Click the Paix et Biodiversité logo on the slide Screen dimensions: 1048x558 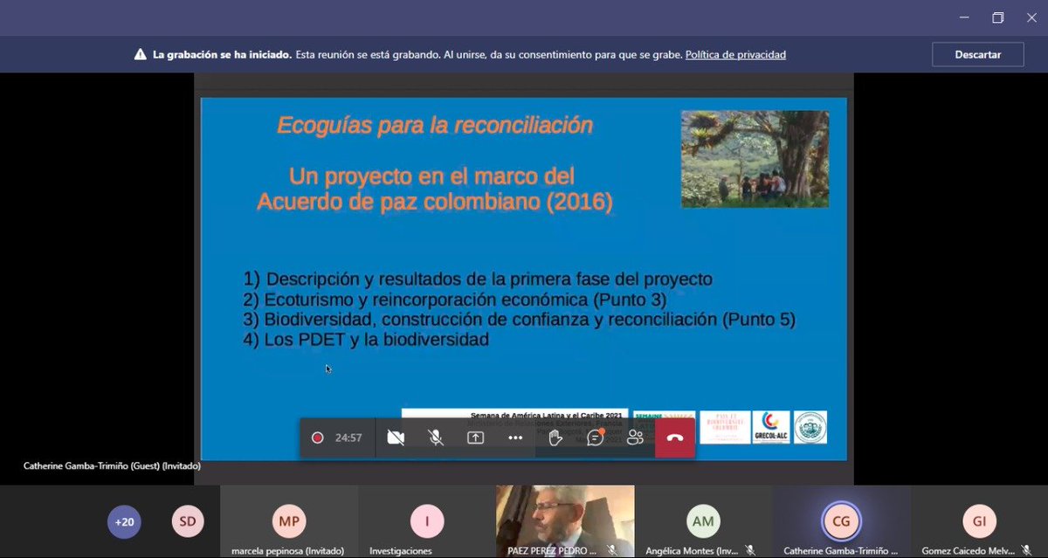(x=725, y=427)
